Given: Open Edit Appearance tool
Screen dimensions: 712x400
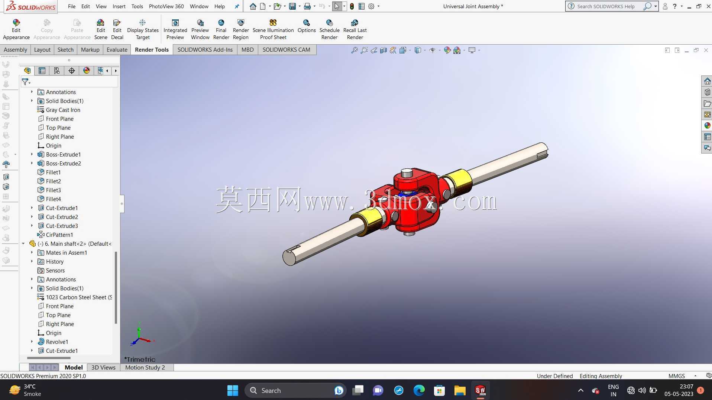Looking at the screenshot, I should [x=16, y=29].
